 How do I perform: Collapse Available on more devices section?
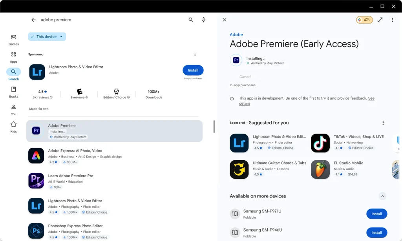(382, 196)
